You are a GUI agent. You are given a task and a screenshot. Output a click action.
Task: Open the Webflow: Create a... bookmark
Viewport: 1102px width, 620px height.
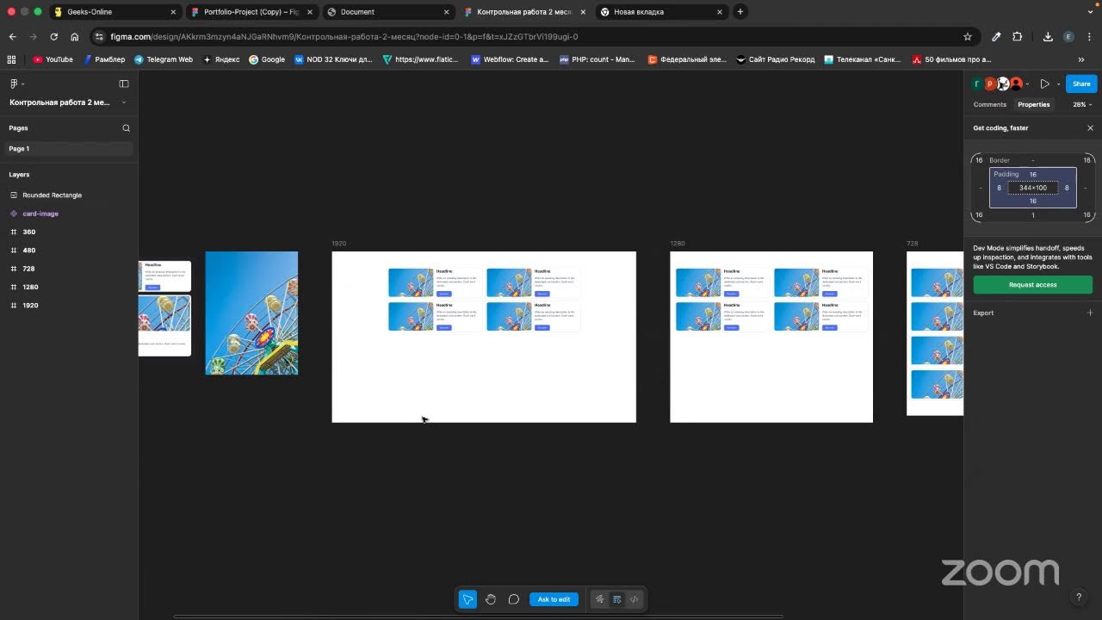point(510,59)
